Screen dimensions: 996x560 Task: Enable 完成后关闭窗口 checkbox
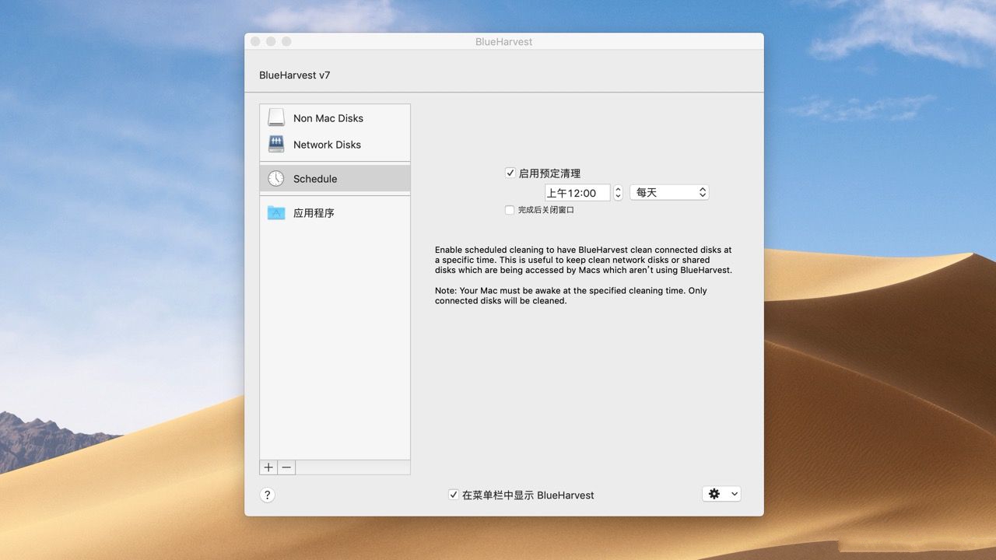(510, 210)
